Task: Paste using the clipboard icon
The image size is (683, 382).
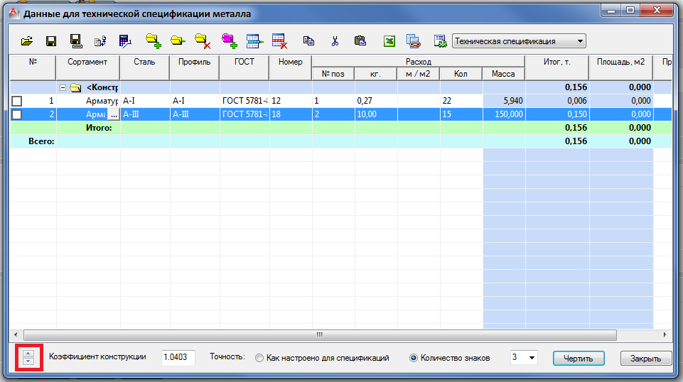Action: click(360, 41)
